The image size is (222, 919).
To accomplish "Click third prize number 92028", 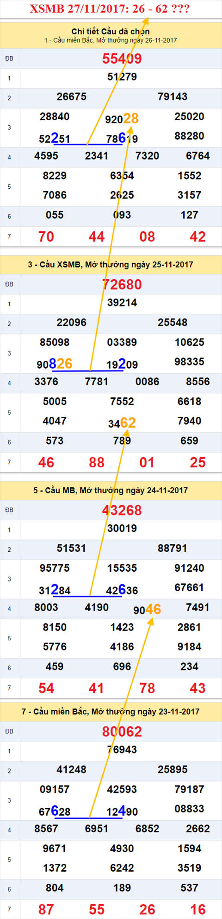I will (122, 119).
